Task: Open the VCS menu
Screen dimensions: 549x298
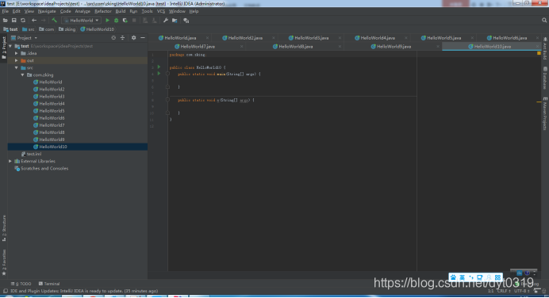Action: (161, 12)
